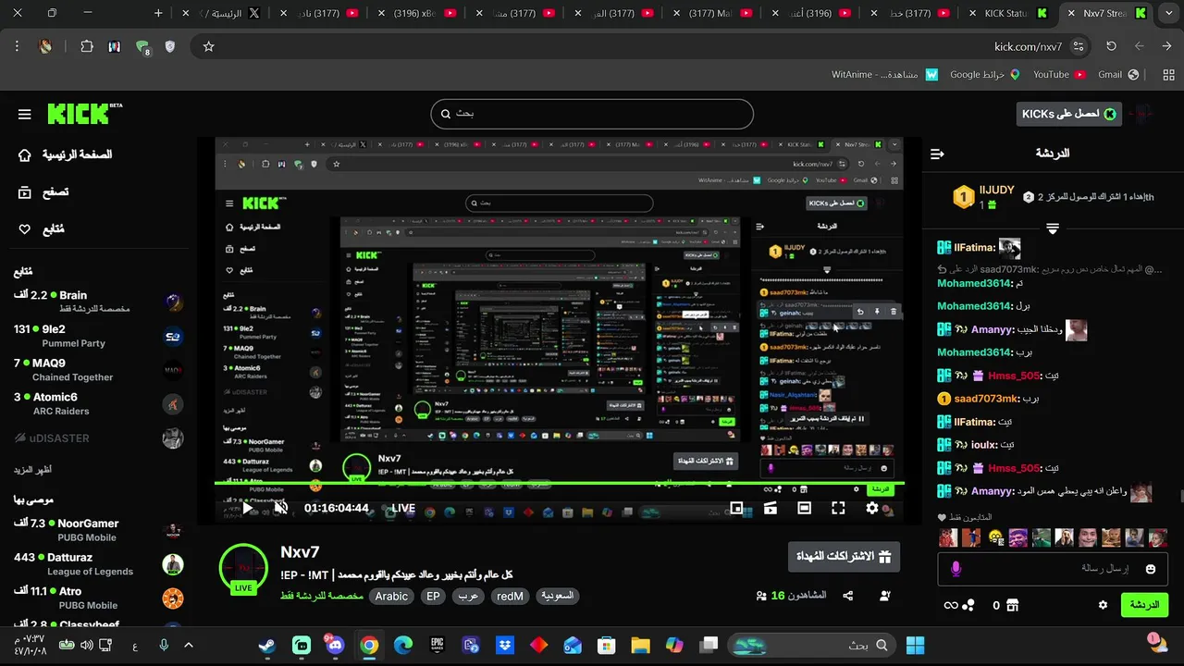Open Datturaz League of Legends channel
1184x666 pixels.
pos(98,564)
